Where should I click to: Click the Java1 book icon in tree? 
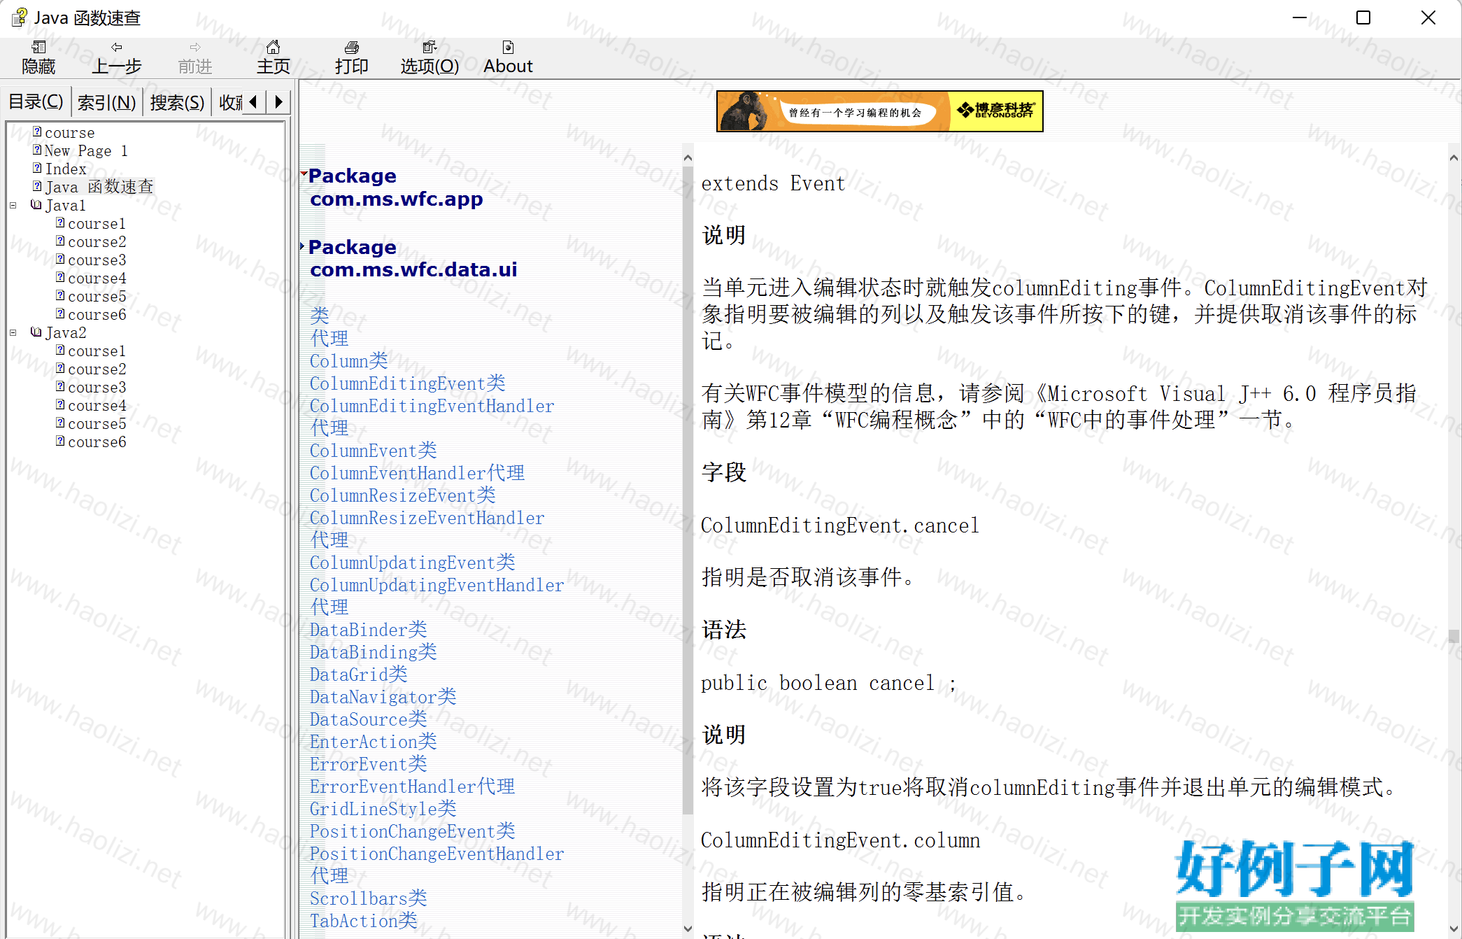(36, 206)
